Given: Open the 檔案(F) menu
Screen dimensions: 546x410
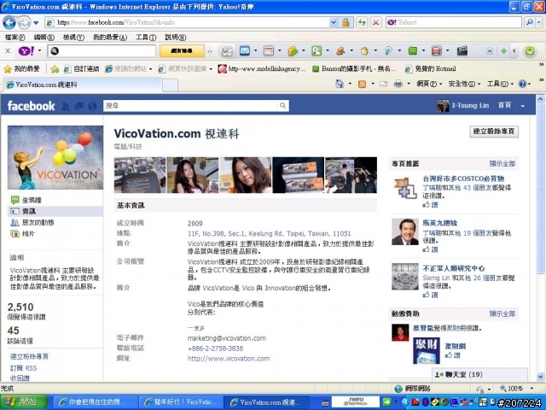Looking at the screenshot, I should click(x=15, y=37).
